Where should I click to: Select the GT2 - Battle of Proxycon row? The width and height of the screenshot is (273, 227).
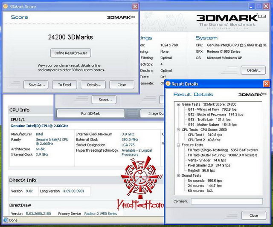click(x=215, y=115)
